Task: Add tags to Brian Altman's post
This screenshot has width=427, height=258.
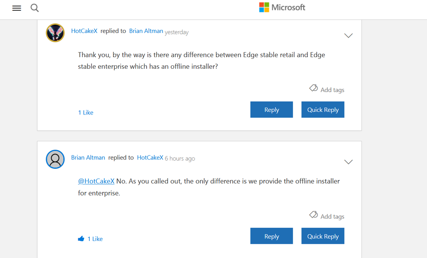Action: (332, 217)
